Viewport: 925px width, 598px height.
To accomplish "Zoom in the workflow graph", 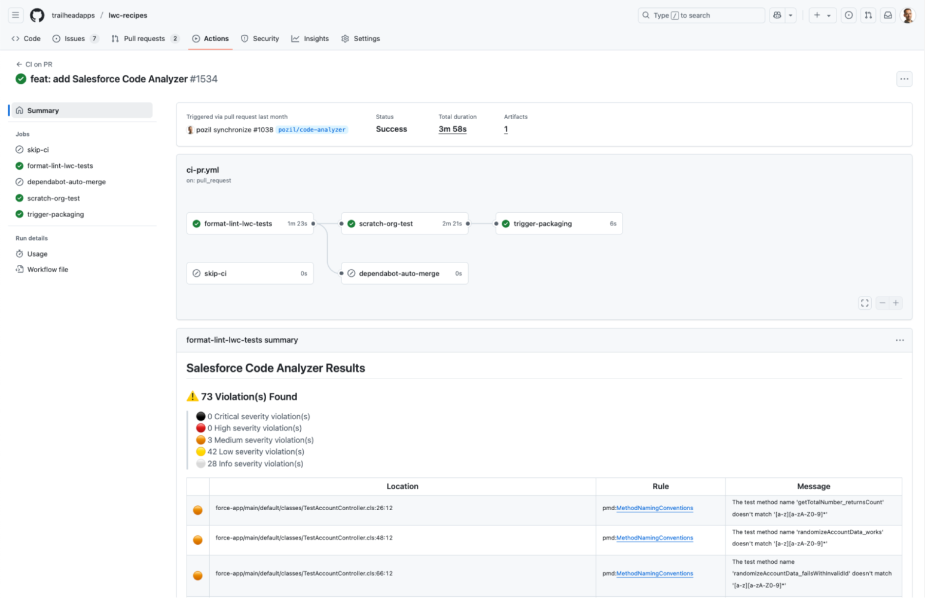I will (896, 303).
